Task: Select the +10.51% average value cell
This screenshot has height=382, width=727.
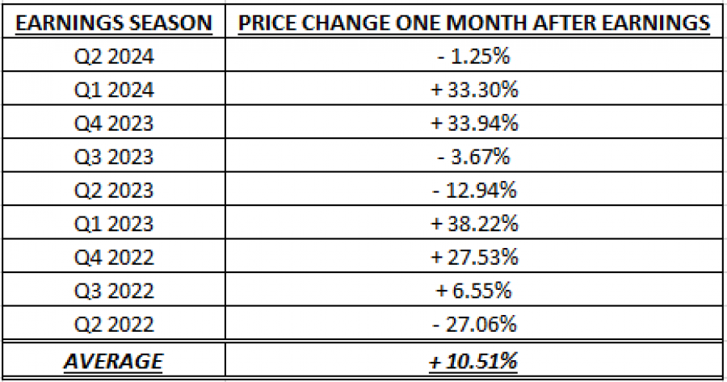Action: 474,360
